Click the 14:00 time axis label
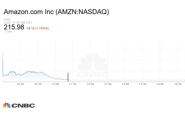 click(160, 84)
